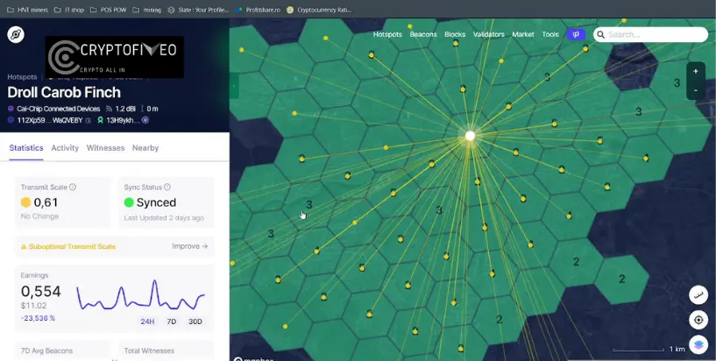
Task: Select 24H earnings range
Action: (x=147, y=322)
